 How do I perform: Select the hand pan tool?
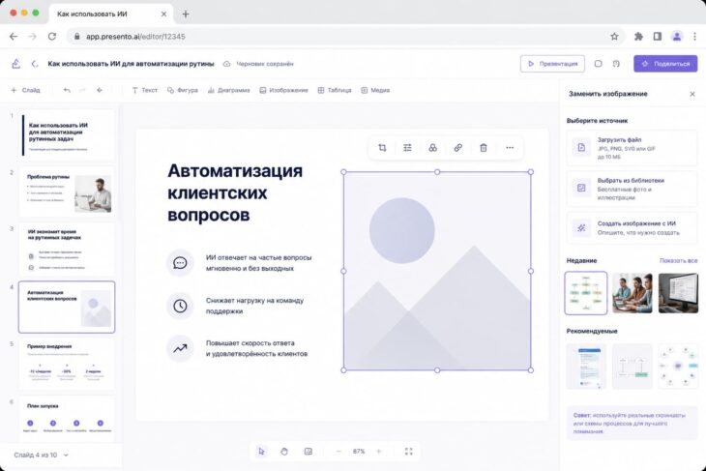284,452
